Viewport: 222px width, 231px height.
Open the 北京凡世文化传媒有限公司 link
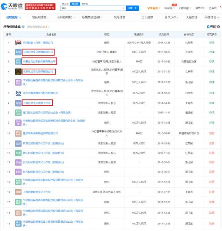38,72
